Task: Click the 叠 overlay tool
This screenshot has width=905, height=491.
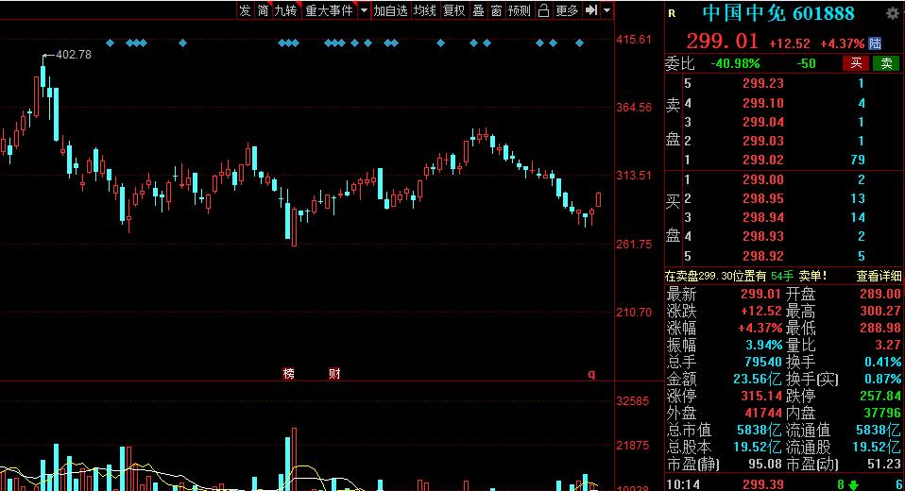Action: (x=478, y=10)
